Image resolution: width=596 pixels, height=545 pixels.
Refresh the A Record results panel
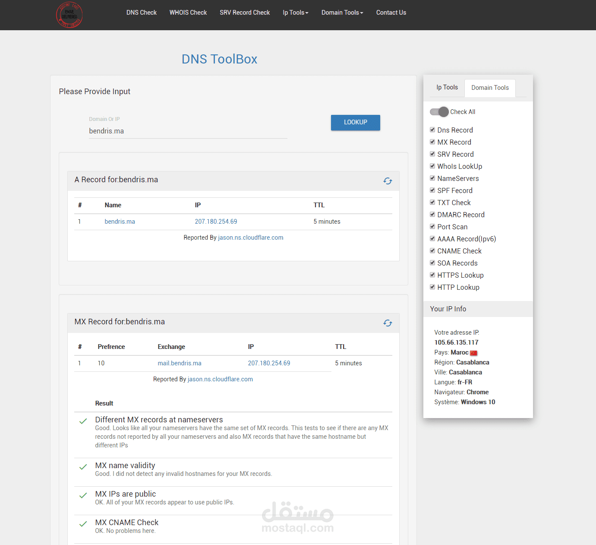coord(387,181)
